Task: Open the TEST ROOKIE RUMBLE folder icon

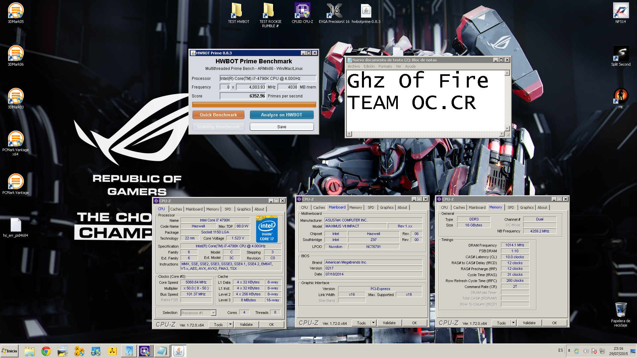Action: [270, 15]
